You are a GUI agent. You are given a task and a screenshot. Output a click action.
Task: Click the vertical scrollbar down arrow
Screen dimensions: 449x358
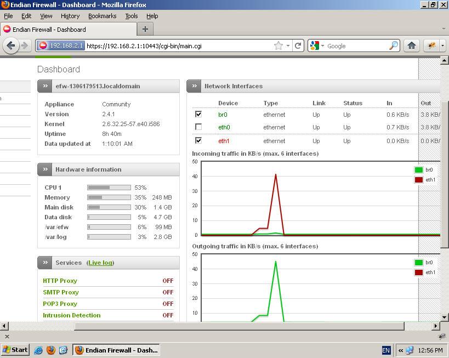444,317
